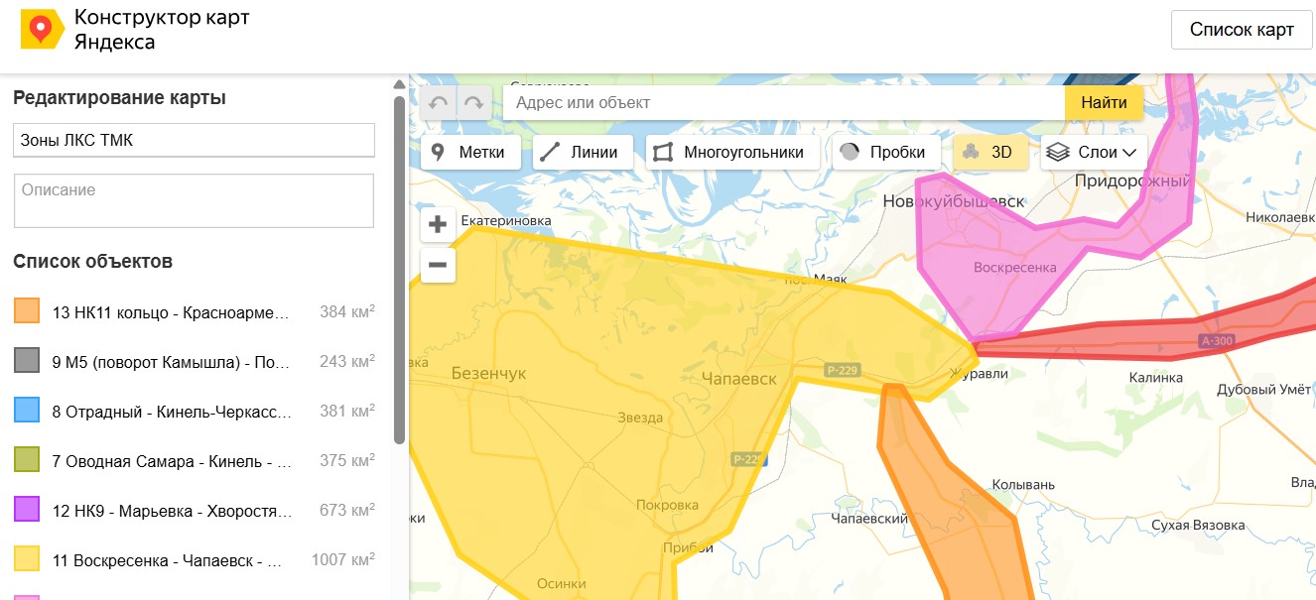Click the Колывань village label
The height and width of the screenshot is (600, 1316).
[x=1024, y=485]
